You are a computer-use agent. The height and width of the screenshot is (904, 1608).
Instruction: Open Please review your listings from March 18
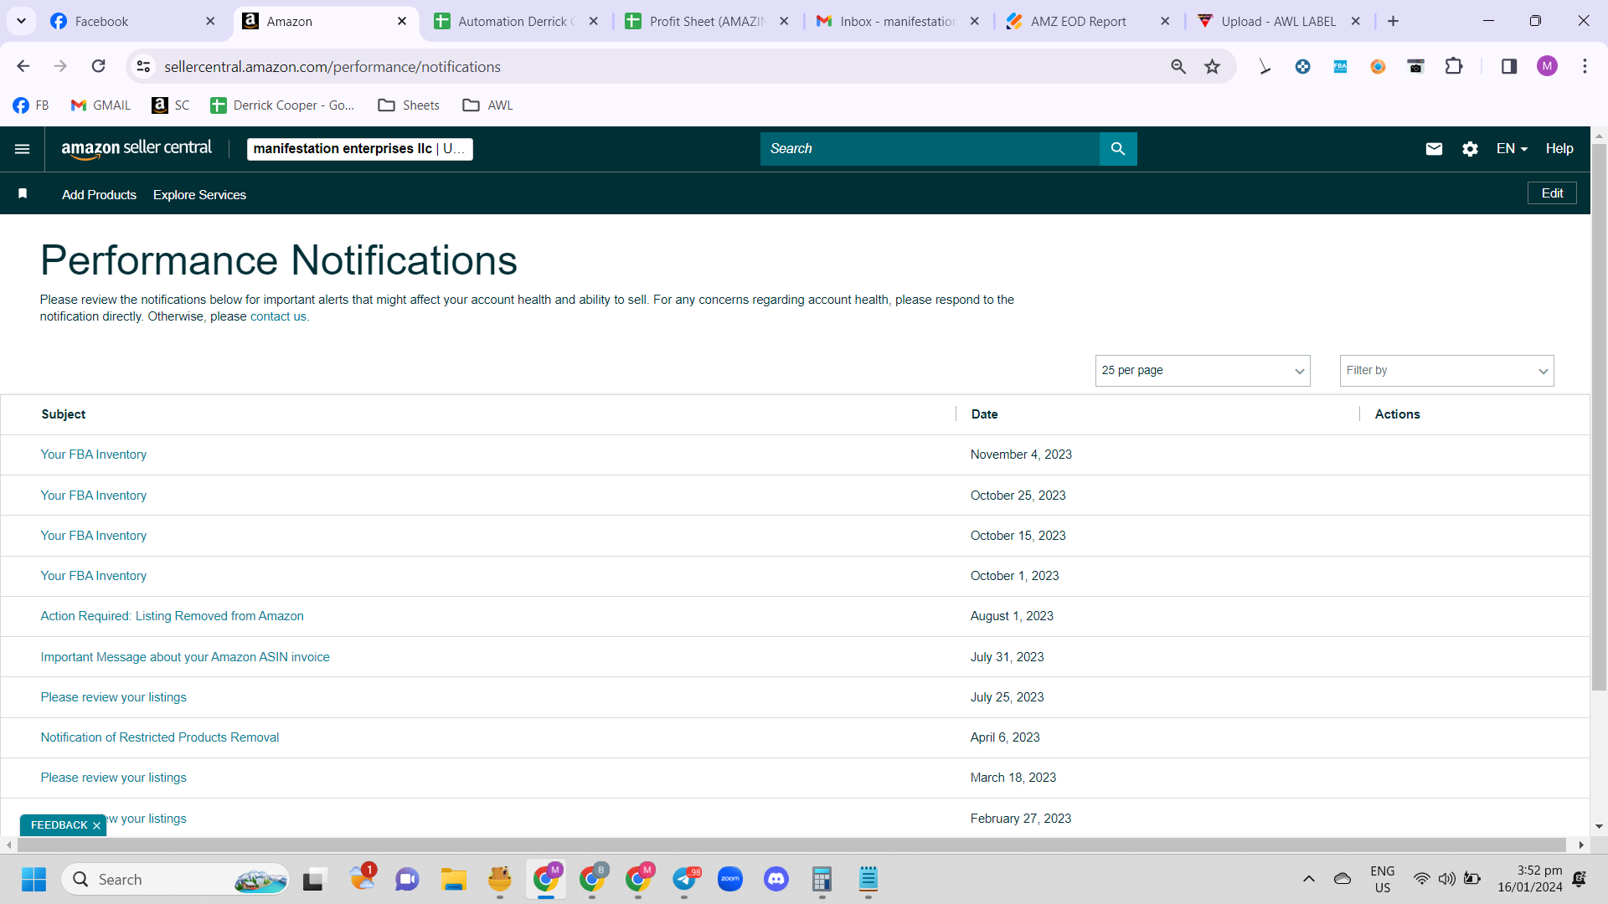coord(114,778)
